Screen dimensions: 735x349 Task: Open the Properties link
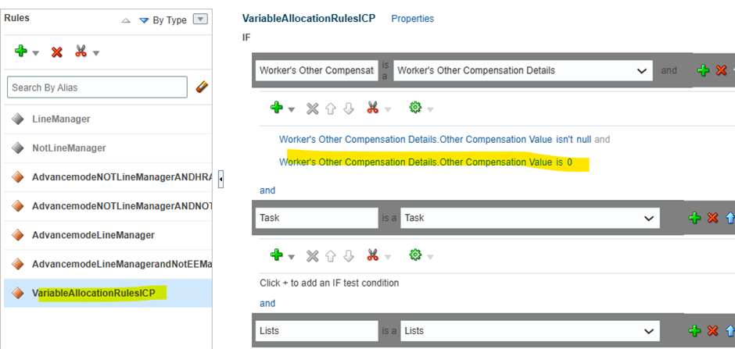(413, 19)
